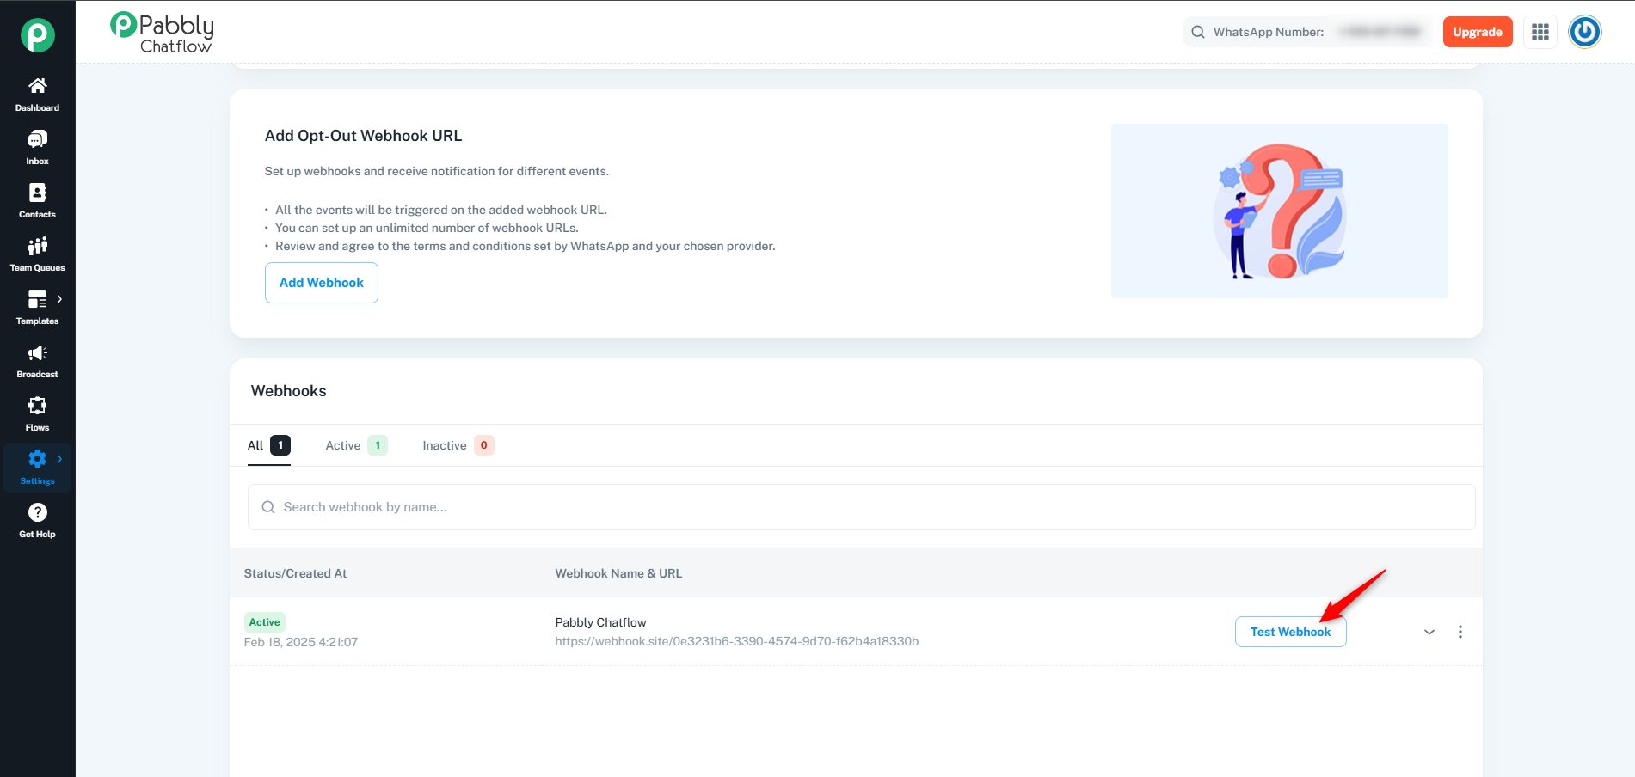Click the Pabbly Chatflow header logo
This screenshot has width=1635, height=777.
[162, 34]
